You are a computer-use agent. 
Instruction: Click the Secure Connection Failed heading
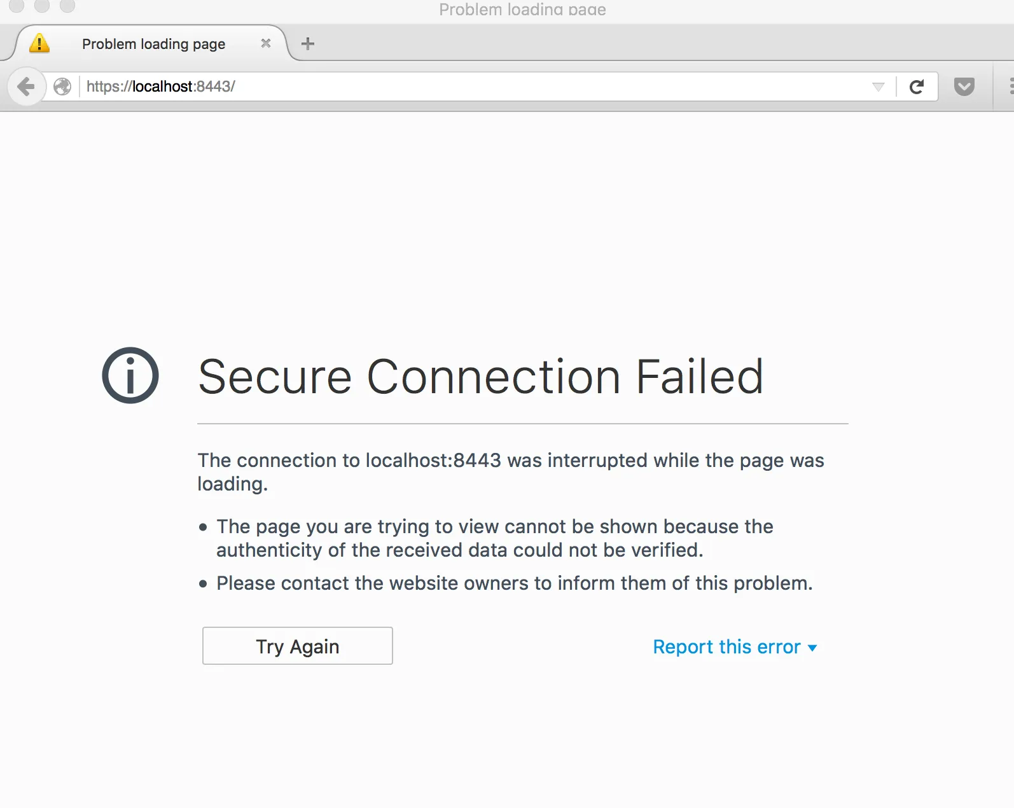[x=480, y=377]
